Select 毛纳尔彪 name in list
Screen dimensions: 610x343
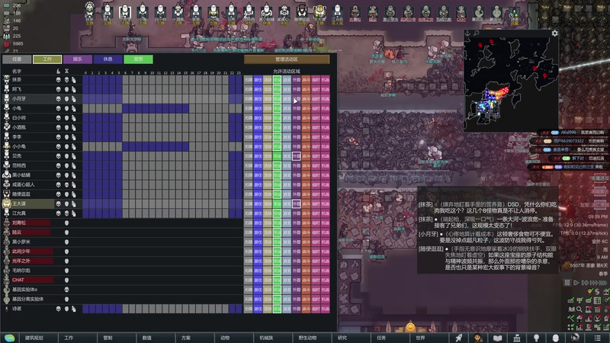click(x=21, y=271)
